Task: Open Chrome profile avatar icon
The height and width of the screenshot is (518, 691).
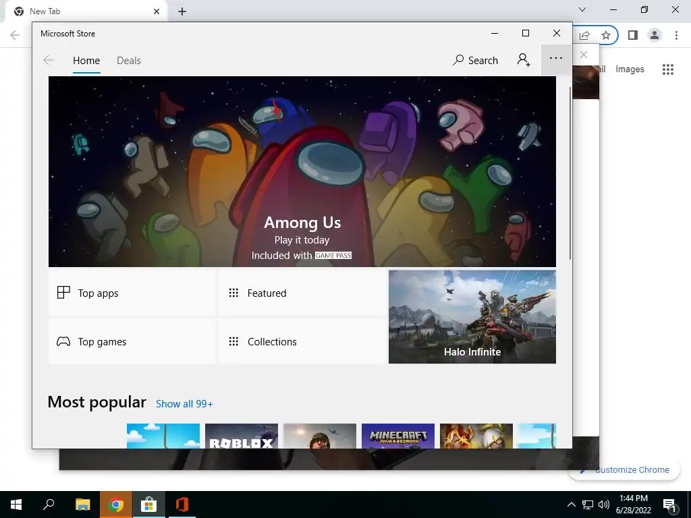Action: (655, 35)
